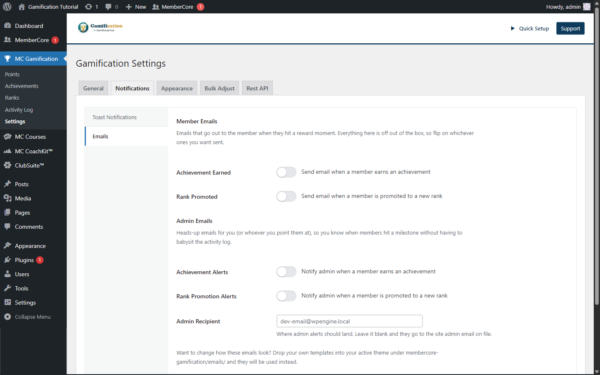The image size is (600, 375).
Task: Open Gamification Tutorial site home icon
Action: coord(22,7)
